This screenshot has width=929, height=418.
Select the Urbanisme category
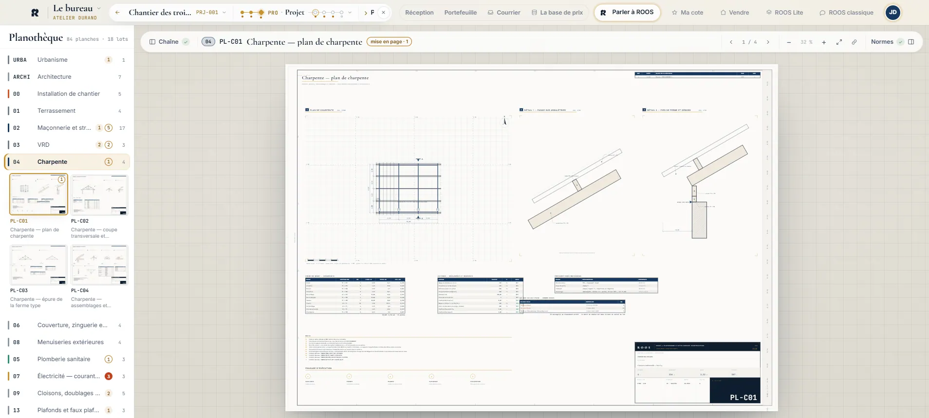tap(67, 60)
